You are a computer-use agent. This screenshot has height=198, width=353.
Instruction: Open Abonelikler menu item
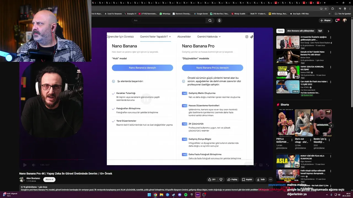pos(184,37)
